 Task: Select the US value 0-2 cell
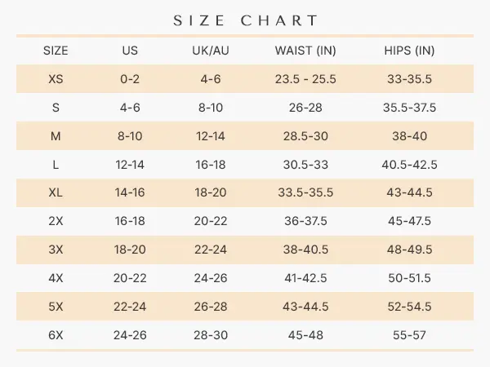pyautogui.click(x=130, y=79)
